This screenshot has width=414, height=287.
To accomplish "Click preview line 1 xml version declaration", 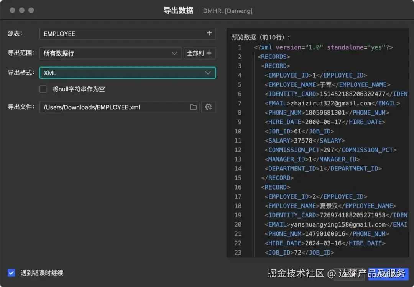I will tap(323, 47).
